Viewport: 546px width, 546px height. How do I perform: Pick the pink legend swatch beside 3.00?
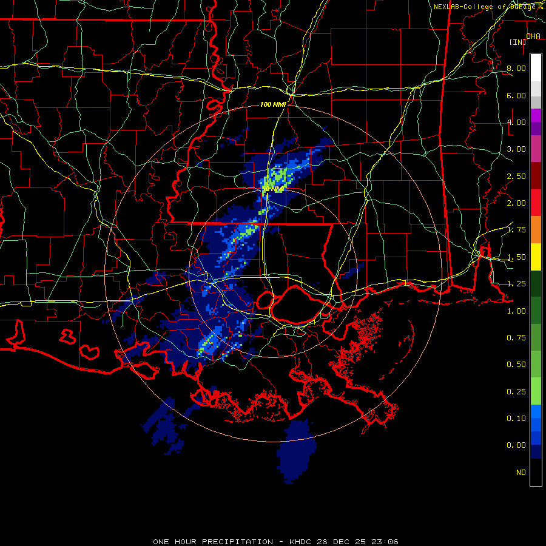536,149
